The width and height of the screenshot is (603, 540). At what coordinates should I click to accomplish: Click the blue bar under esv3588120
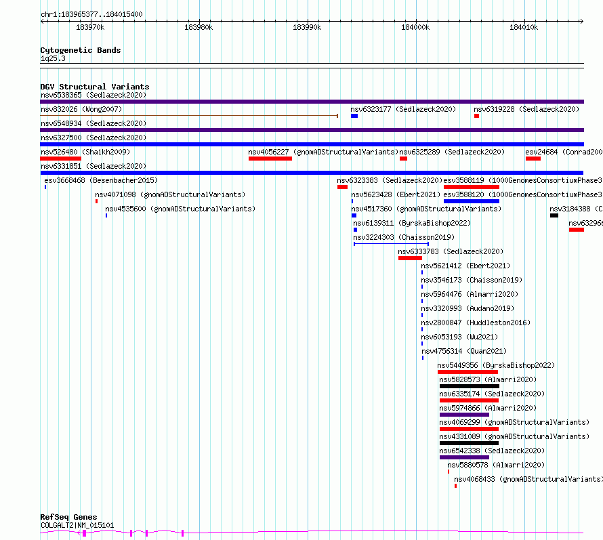coord(472,201)
